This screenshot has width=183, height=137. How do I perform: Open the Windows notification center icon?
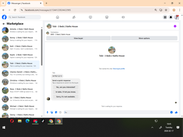(x=178, y=128)
